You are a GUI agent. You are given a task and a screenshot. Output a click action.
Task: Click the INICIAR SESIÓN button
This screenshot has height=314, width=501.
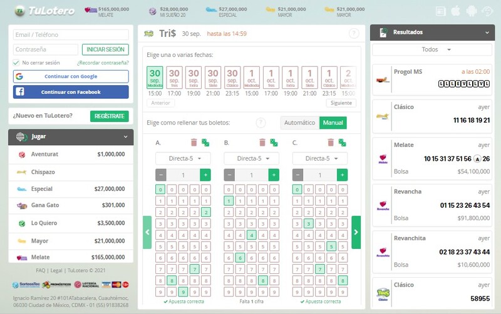pyautogui.click(x=105, y=49)
